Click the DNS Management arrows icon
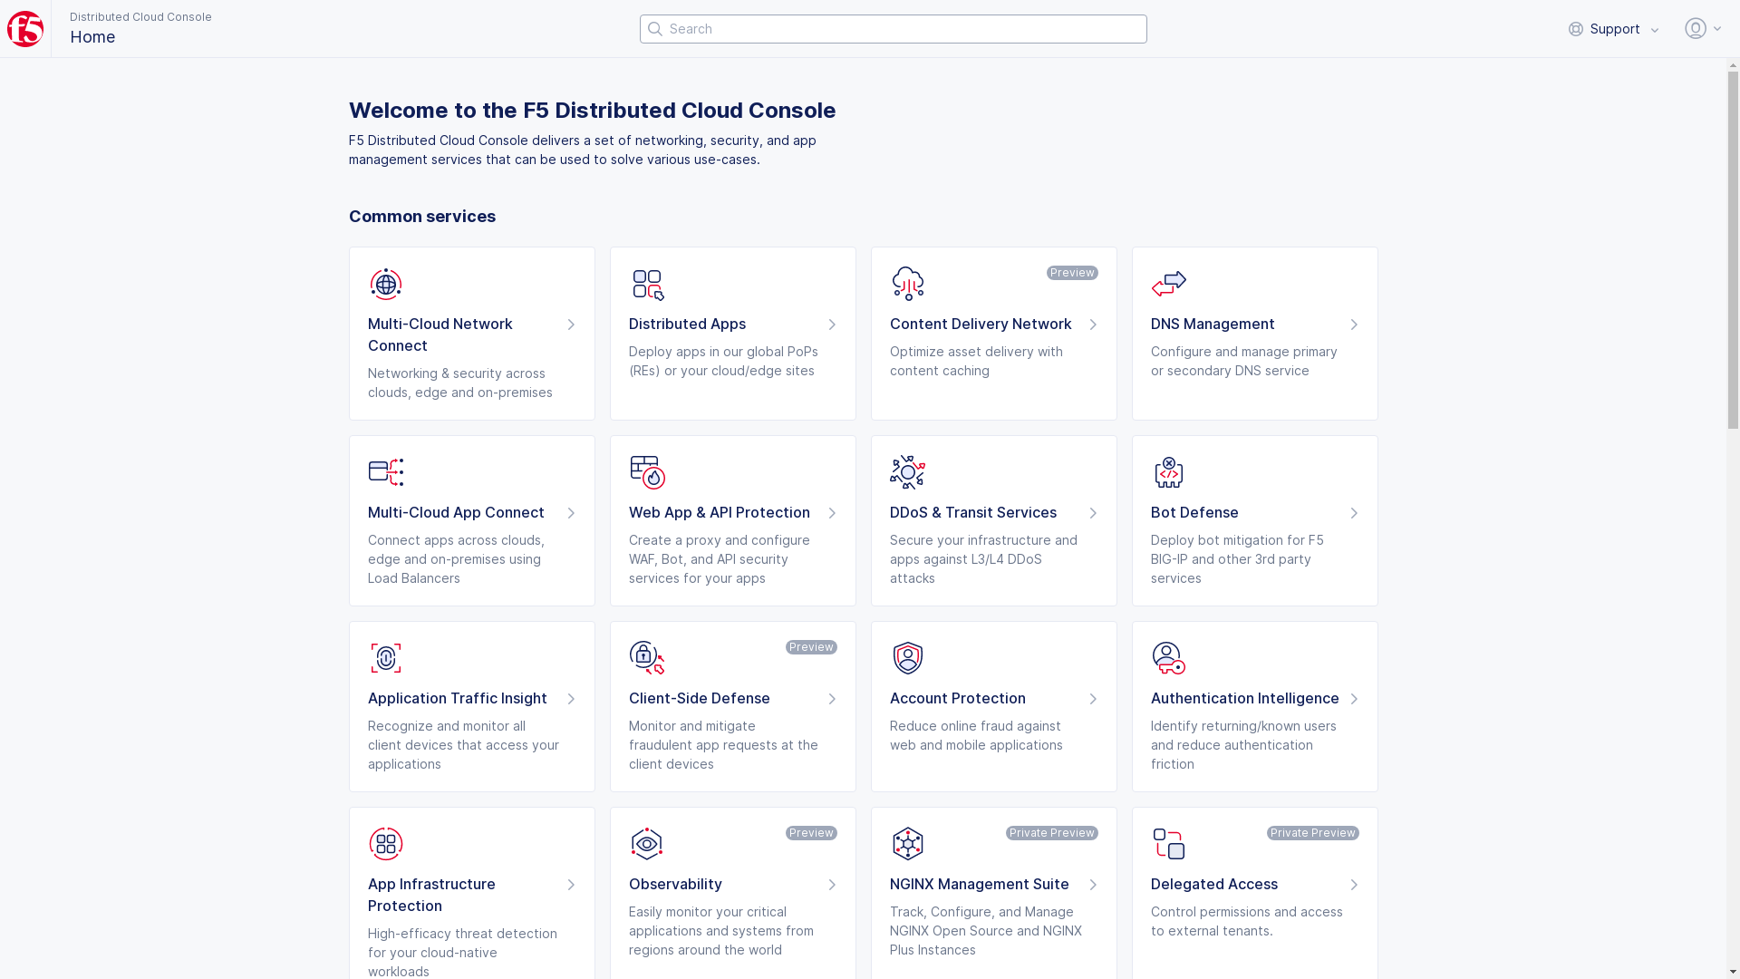This screenshot has width=1740, height=979. 1168,282
